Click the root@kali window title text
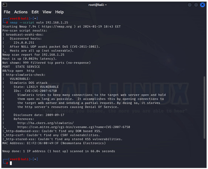 98,5
